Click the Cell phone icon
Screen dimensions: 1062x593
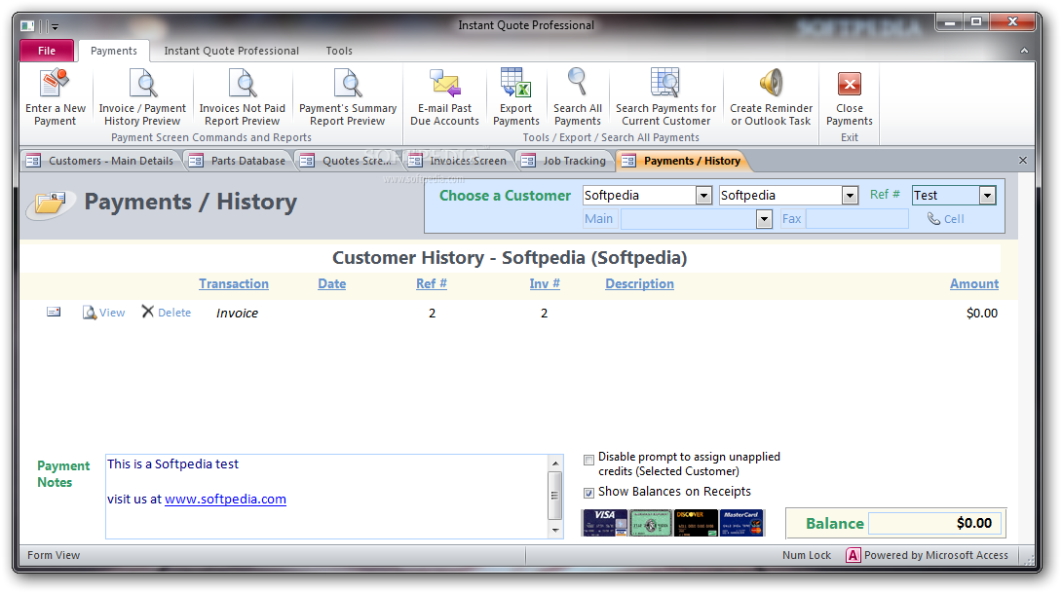coord(933,219)
